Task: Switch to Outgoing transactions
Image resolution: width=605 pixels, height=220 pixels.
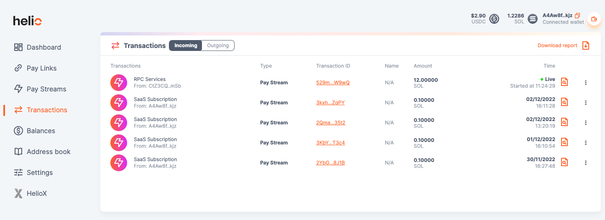Action: pos(218,46)
